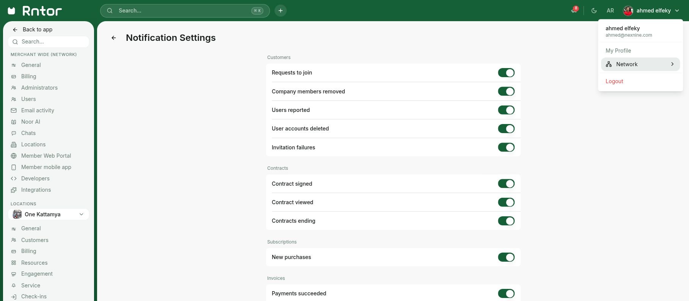
Task: Toggle Contracts ending switch
Action: point(506,221)
